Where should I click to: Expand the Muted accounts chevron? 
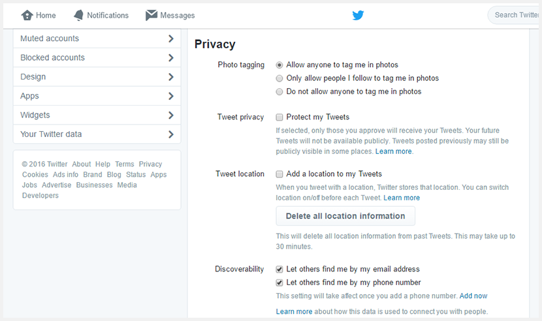[x=170, y=38]
